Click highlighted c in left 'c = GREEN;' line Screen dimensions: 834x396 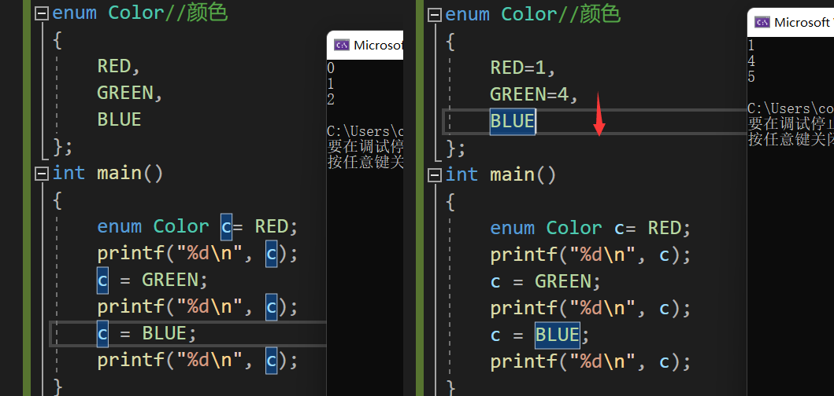pyautogui.click(x=102, y=280)
